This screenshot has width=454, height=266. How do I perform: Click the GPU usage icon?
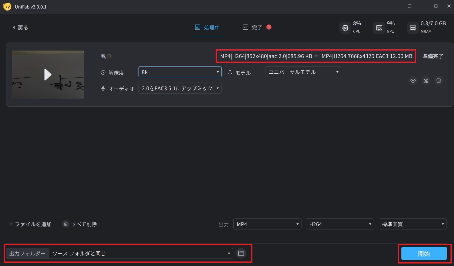(x=379, y=28)
